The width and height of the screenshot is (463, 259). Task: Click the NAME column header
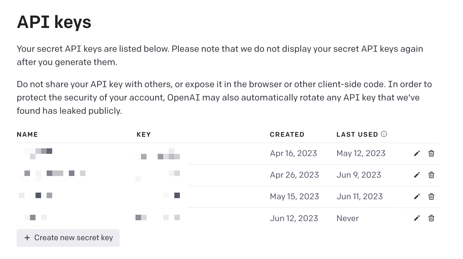coord(27,134)
